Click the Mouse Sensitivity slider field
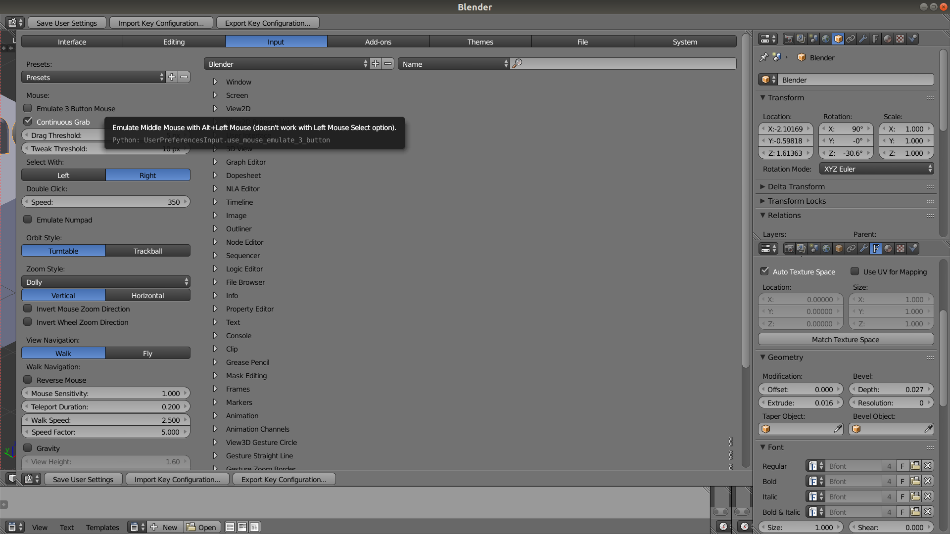 point(106,394)
